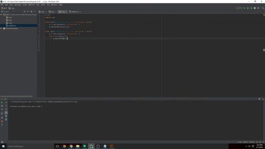The image size is (265, 149).
Task: Open the Tools menu
Action: click(43, 5)
